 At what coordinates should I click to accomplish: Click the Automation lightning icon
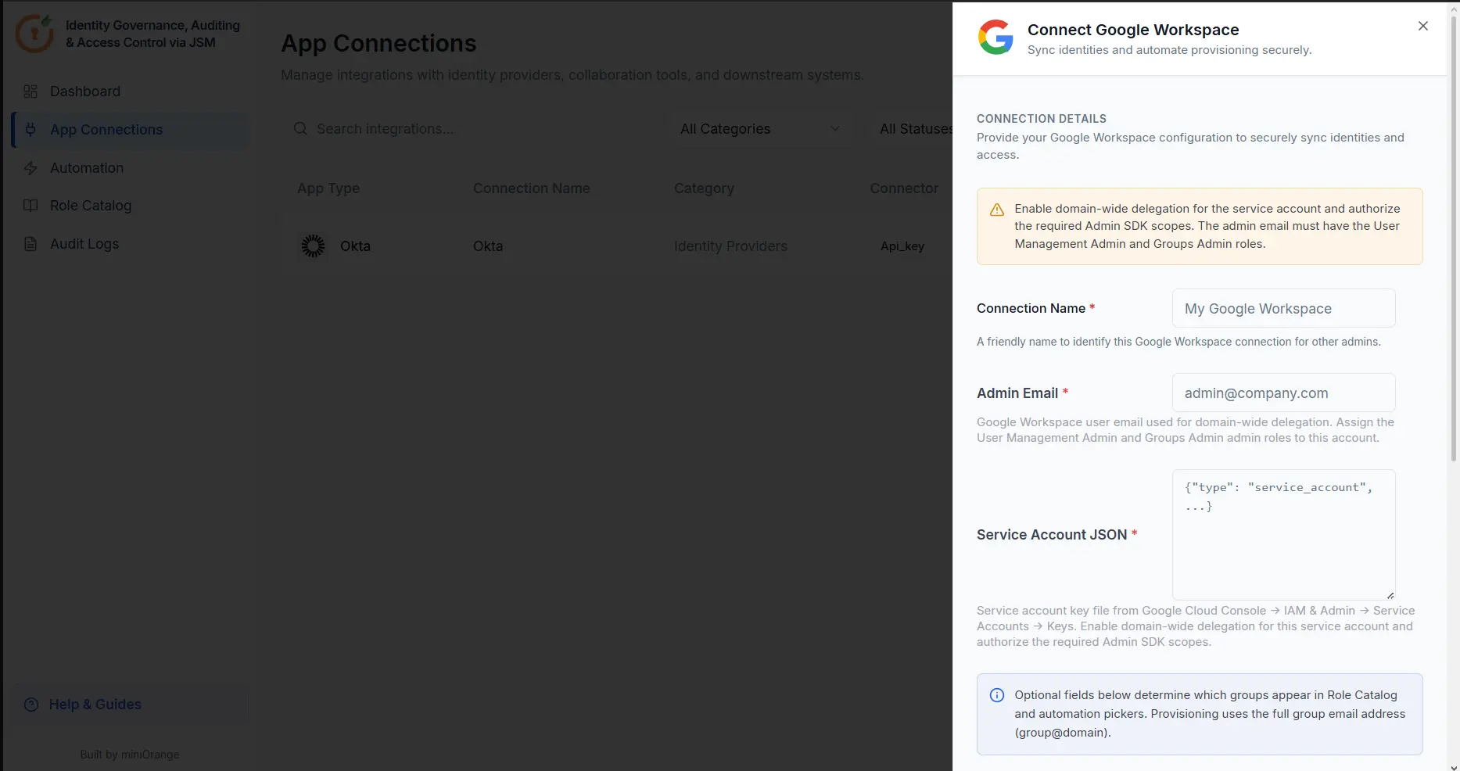pyautogui.click(x=30, y=168)
